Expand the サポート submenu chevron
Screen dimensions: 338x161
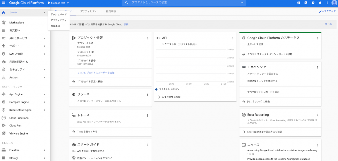[x=44, y=46]
